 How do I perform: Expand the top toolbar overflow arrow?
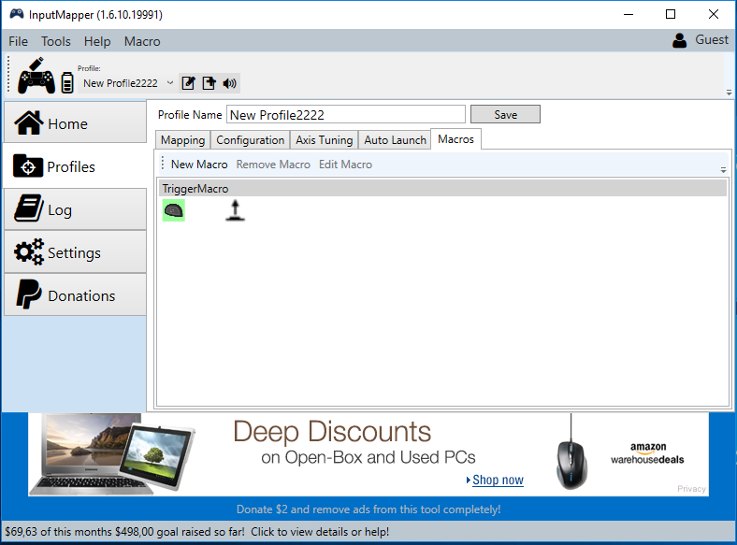click(x=729, y=93)
